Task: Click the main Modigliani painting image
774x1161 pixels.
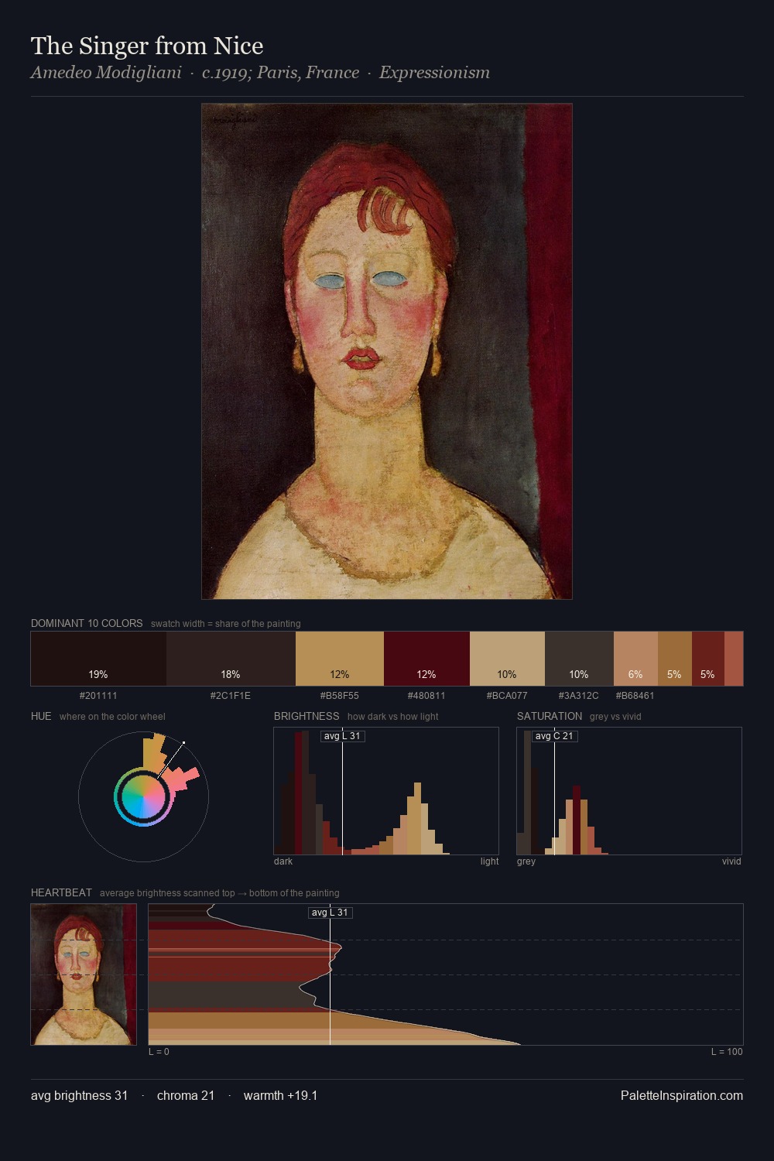Action: coord(387,351)
